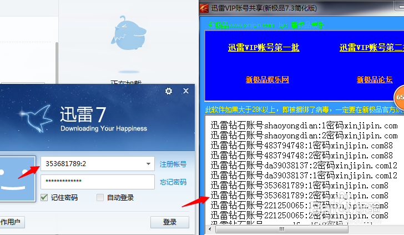Select row 221250065:1 in account list
The height and width of the screenshot is (235, 404).
coord(300,206)
